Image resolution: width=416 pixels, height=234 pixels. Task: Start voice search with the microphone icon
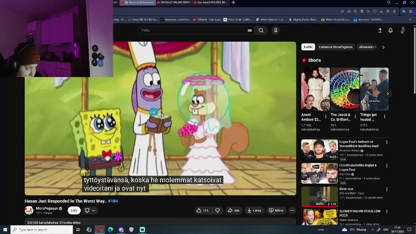pyautogui.click(x=276, y=30)
